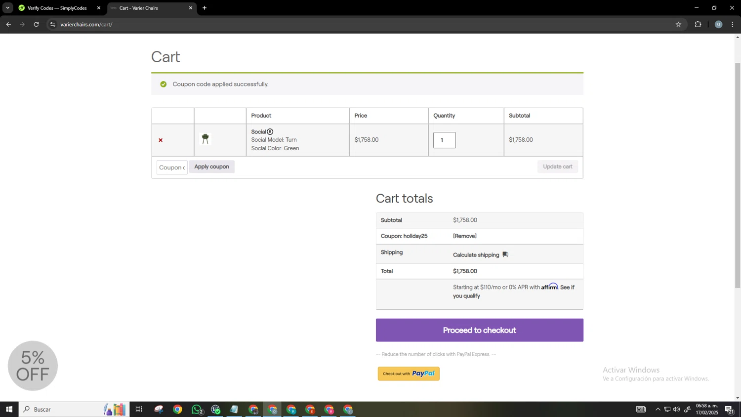
Task: Open WhatsApp taskbar icon
Action: click(x=197, y=409)
